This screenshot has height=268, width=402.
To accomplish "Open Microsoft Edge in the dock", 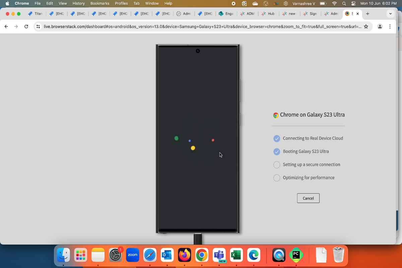I will (254, 255).
